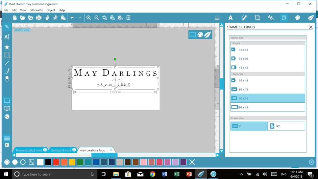Image resolution: width=318 pixels, height=179 pixels.
Task: Open the color palette filter icon
Action: (x=297, y=18)
